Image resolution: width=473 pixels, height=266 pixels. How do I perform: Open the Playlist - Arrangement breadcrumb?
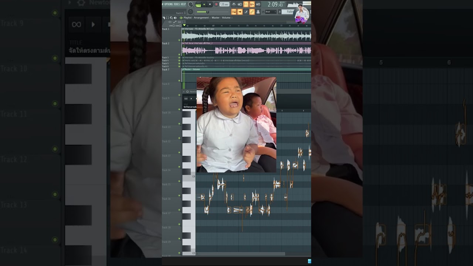point(196,18)
